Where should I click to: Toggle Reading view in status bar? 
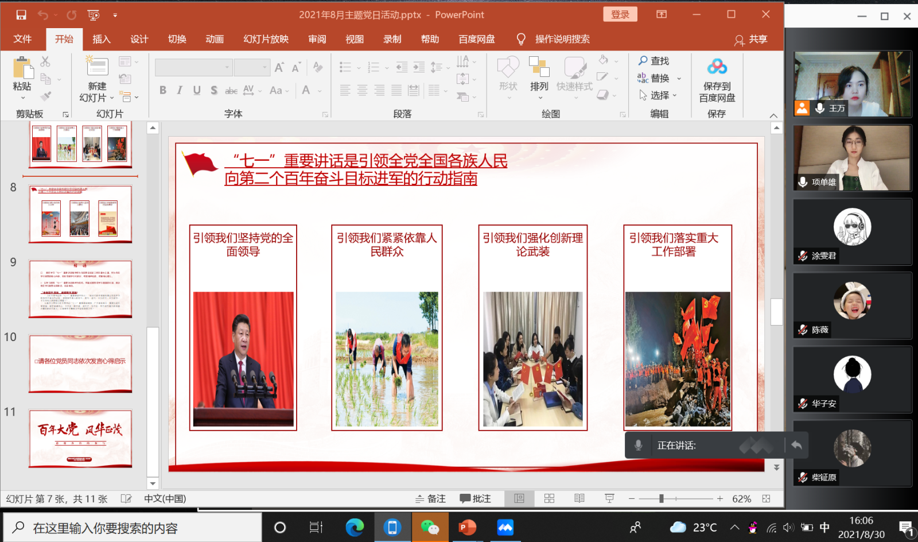pyautogui.click(x=579, y=498)
